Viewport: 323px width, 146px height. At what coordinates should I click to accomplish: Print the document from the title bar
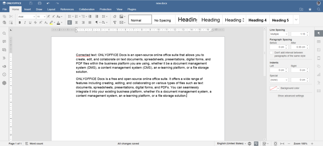coord(39,3)
